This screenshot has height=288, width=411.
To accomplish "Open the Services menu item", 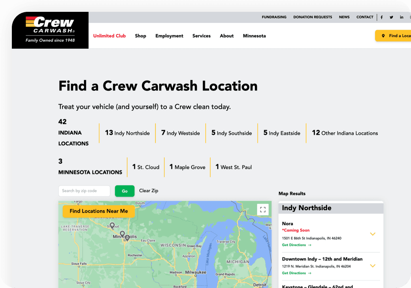I will [201, 36].
